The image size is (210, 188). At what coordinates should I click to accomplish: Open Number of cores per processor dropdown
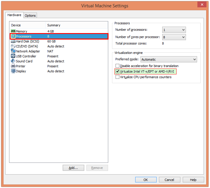click(x=174, y=37)
